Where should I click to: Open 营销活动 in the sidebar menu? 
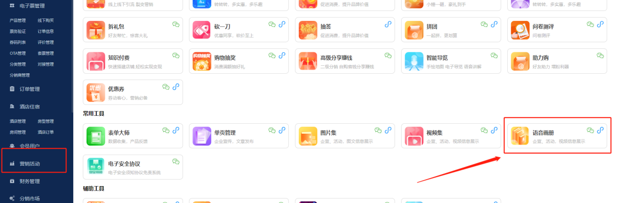tap(29, 164)
